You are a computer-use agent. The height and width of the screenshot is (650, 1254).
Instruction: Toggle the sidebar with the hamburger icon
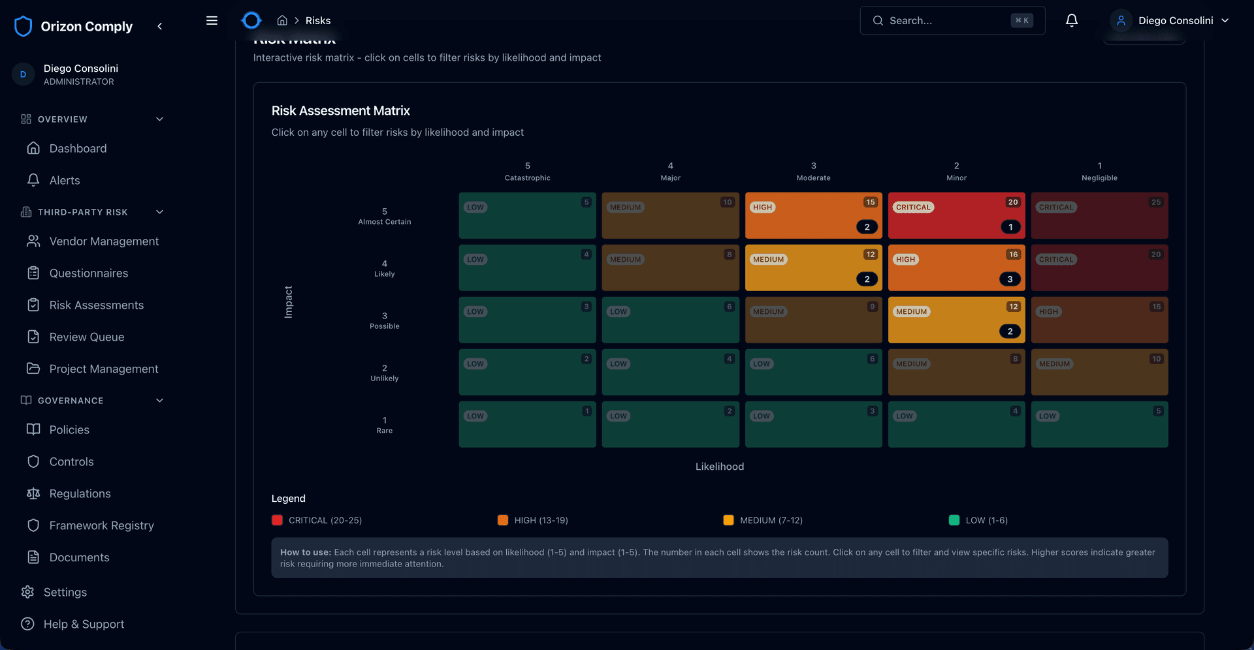[212, 20]
